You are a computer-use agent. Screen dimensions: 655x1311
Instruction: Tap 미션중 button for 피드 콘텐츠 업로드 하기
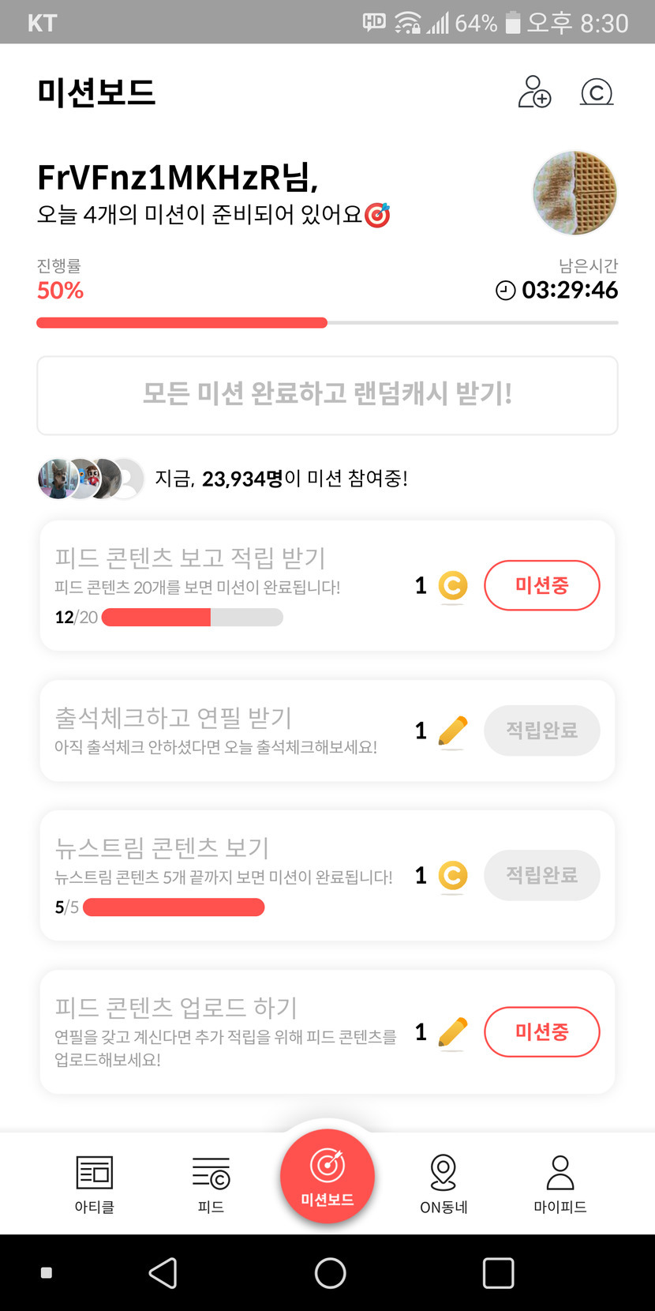click(x=541, y=1031)
